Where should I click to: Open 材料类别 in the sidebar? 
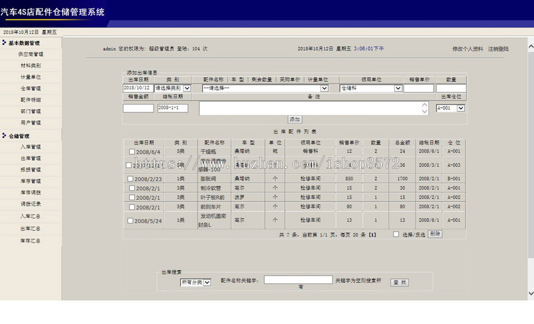pyautogui.click(x=31, y=65)
